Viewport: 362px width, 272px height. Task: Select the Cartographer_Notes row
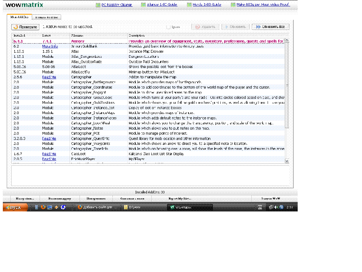tap(148, 128)
